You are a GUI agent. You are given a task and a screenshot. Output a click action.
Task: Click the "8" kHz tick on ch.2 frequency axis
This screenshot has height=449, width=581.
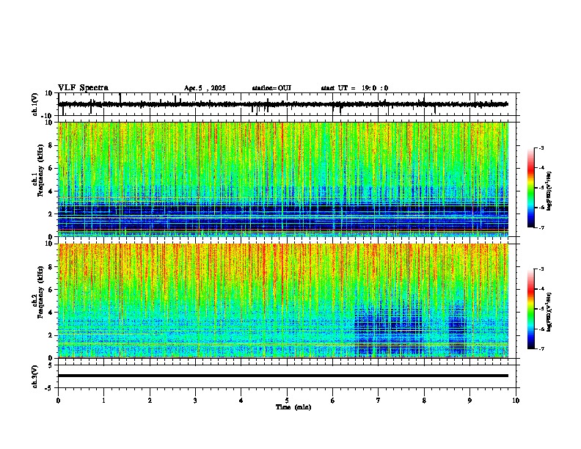tap(51, 267)
